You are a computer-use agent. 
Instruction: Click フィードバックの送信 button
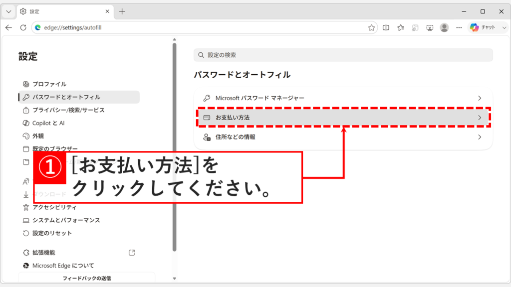click(x=87, y=278)
